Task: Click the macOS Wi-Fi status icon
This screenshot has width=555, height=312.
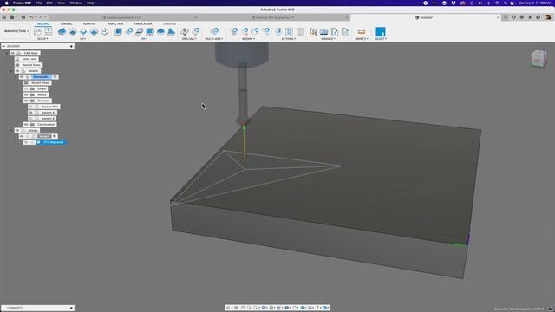Action: point(497,3)
